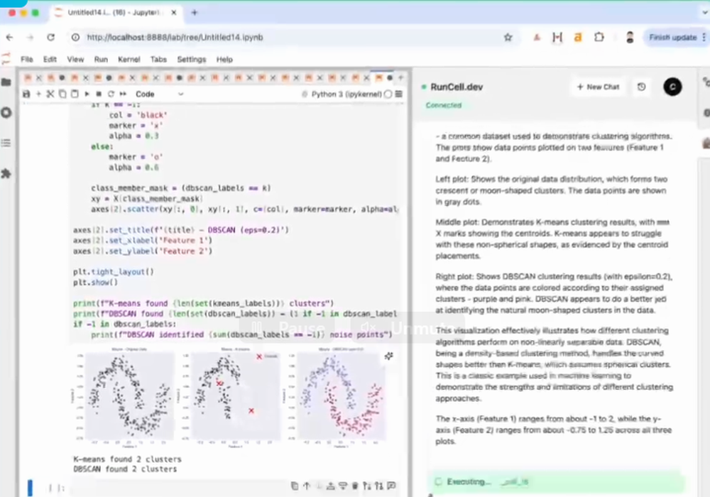Image resolution: width=710 pixels, height=497 pixels.
Task: Click the kernel status circle indicator
Action: pyautogui.click(x=388, y=94)
